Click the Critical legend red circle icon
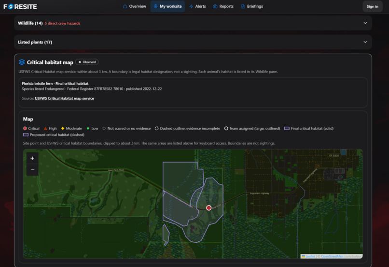Viewport: 389px width, 267px height. [25, 128]
